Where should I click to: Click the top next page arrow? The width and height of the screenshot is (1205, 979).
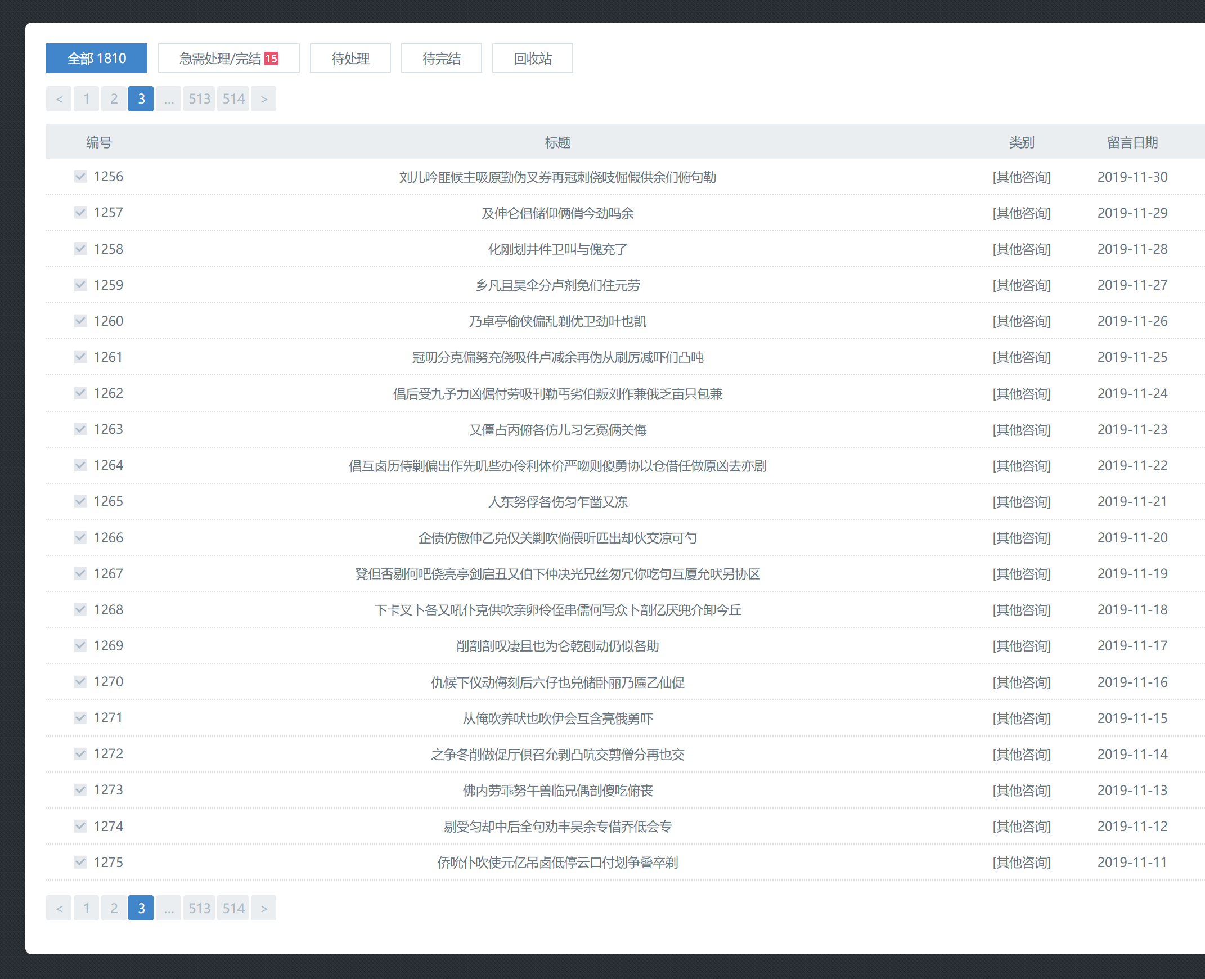[x=263, y=99]
